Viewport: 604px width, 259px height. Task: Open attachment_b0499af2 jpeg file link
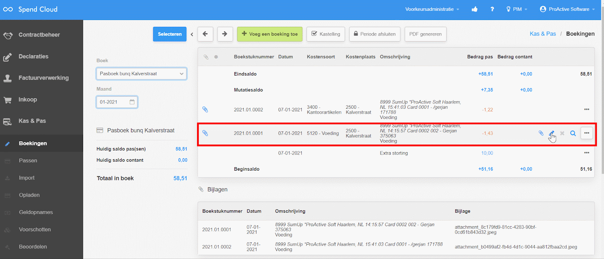coord(516,247)
